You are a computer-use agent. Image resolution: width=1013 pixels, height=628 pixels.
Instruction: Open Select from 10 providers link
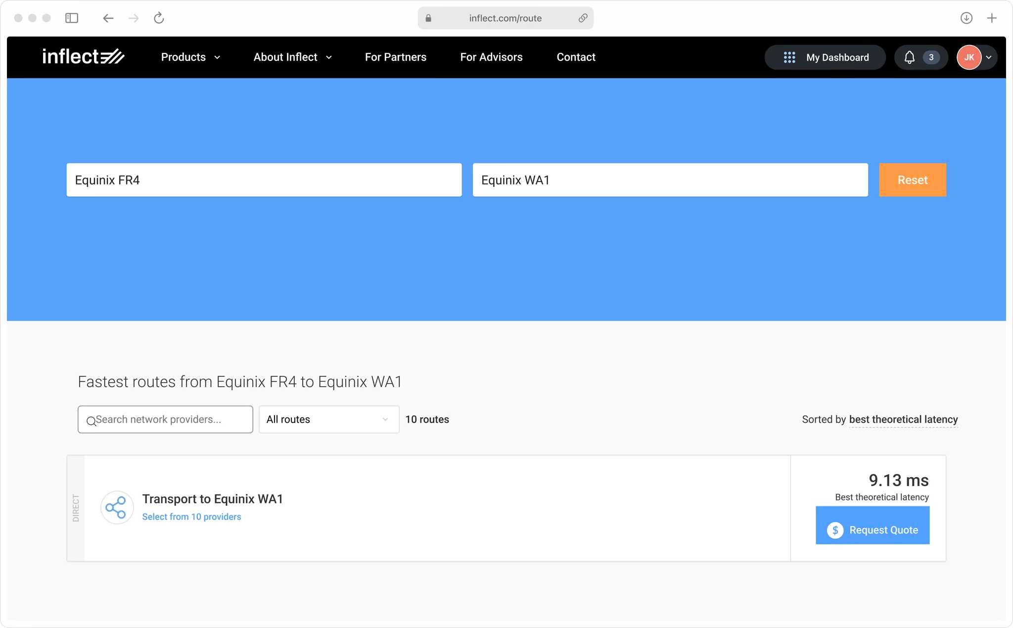click(x=191, y=517)
